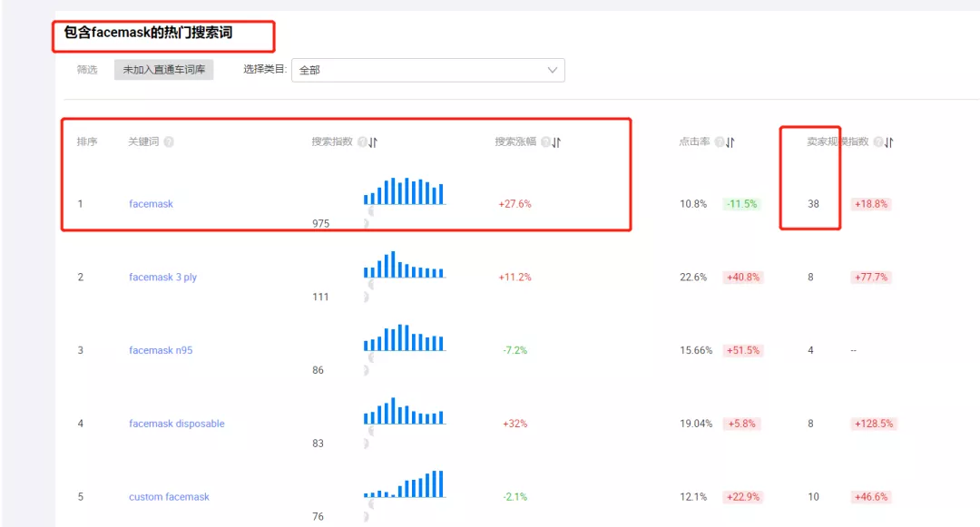The image size is (980, 527).
Task: Open the facemask 3 ply keyword
Action: [x=162, y=278]
